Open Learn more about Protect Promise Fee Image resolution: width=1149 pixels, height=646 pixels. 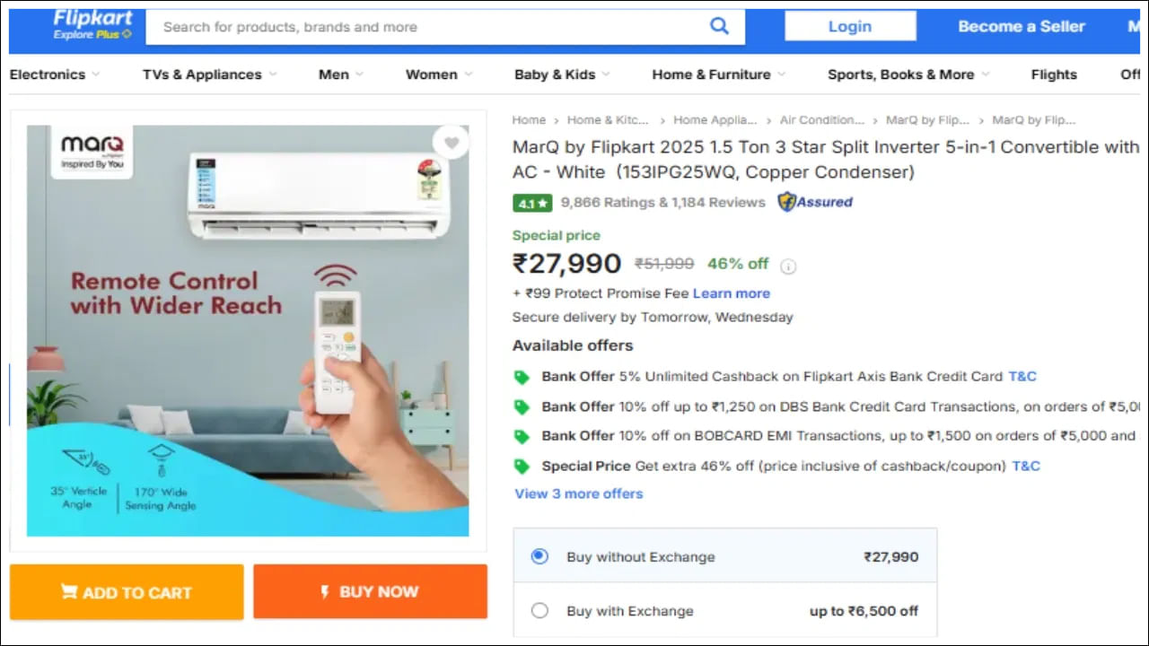[x=732, y=293]
